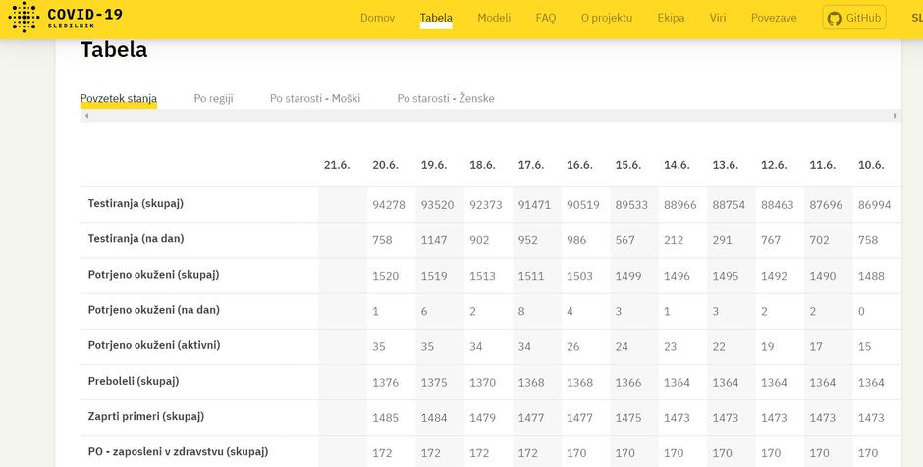This screenshot has width=923, height=467.
Task: Open the Po starosti - Moški tab
Action: point(315,98)
